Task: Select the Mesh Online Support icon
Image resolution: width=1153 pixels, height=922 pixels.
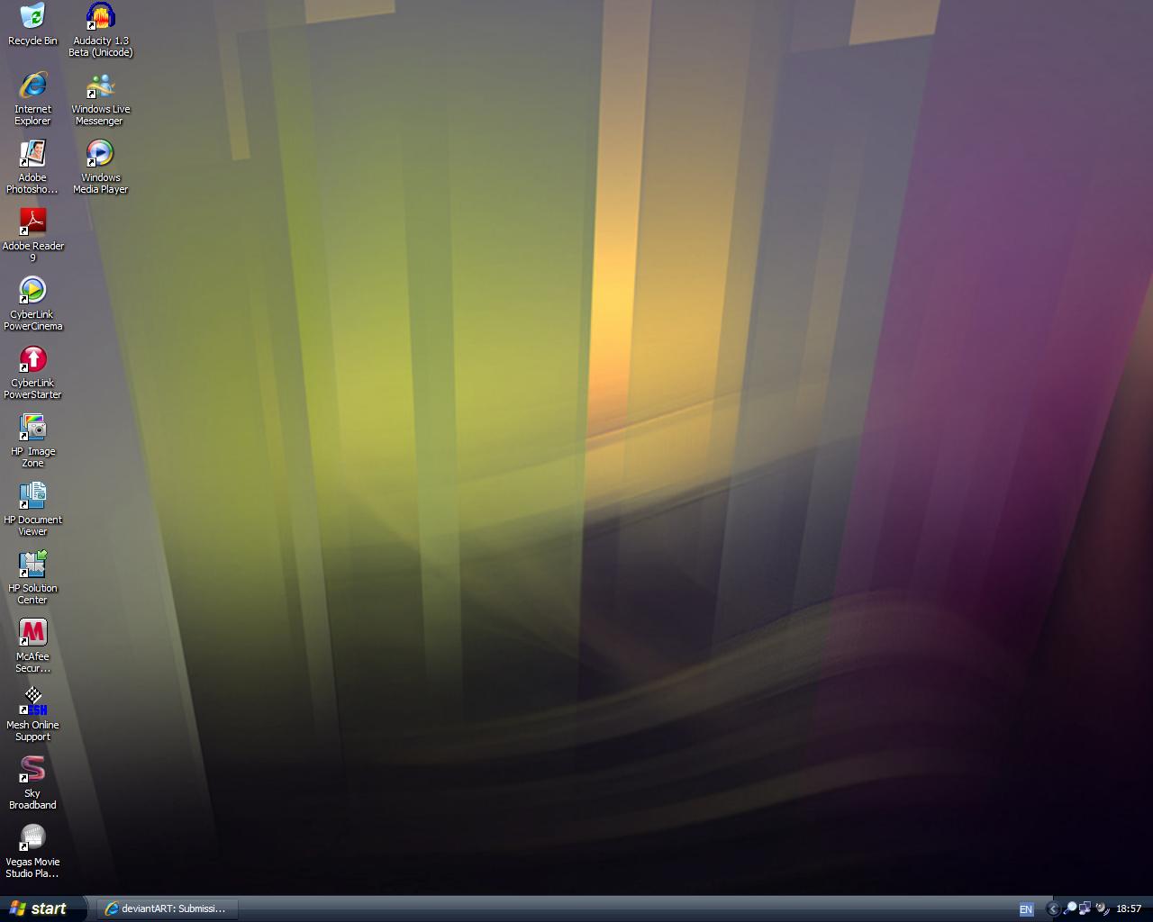Action: tap(32, 714)
